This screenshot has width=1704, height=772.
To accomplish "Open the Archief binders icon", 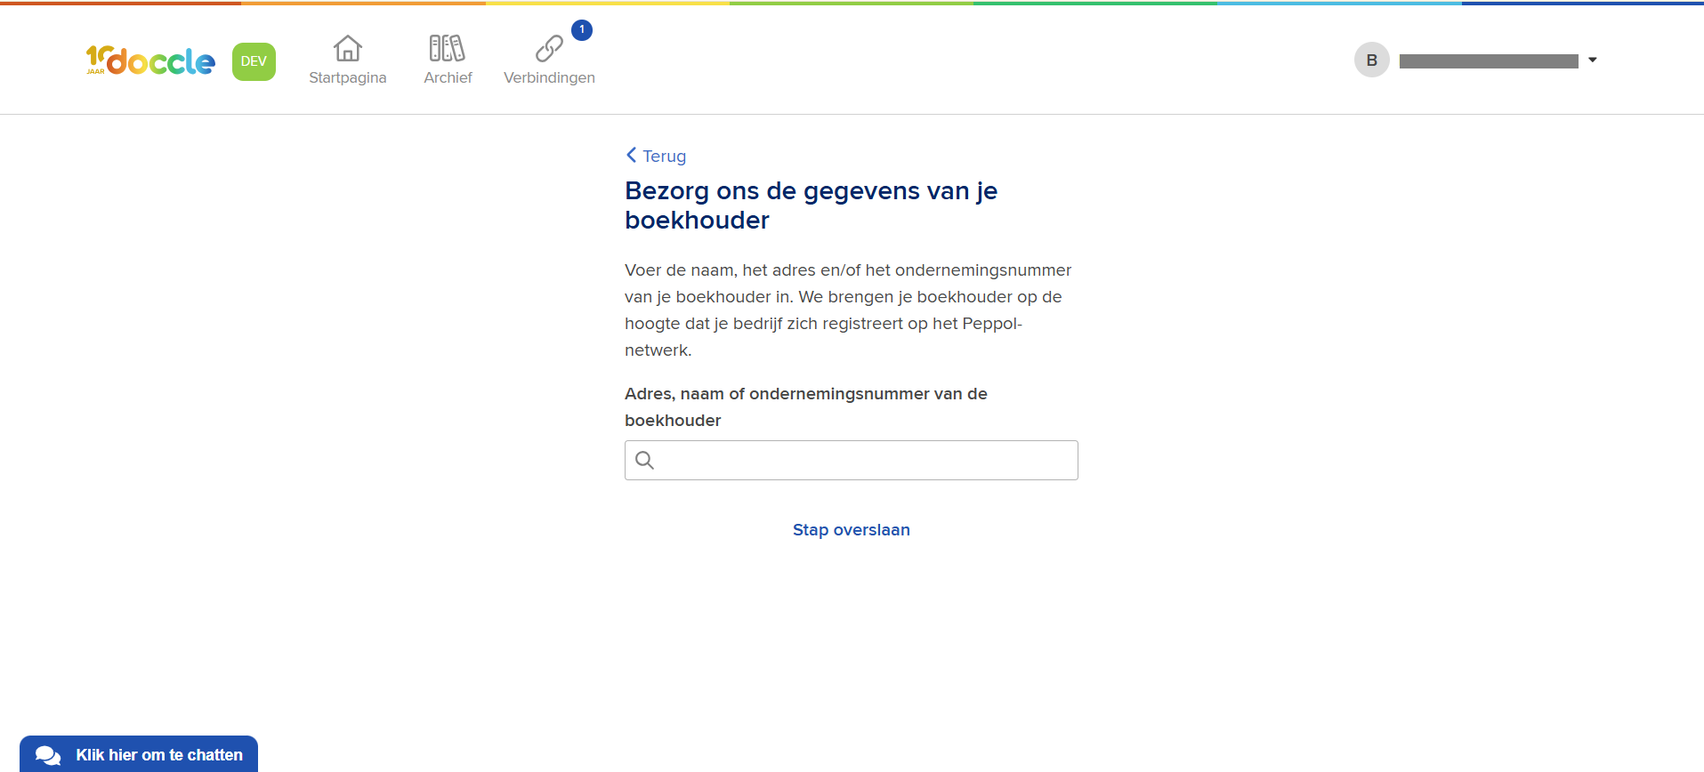I will [x=447, y=48].
